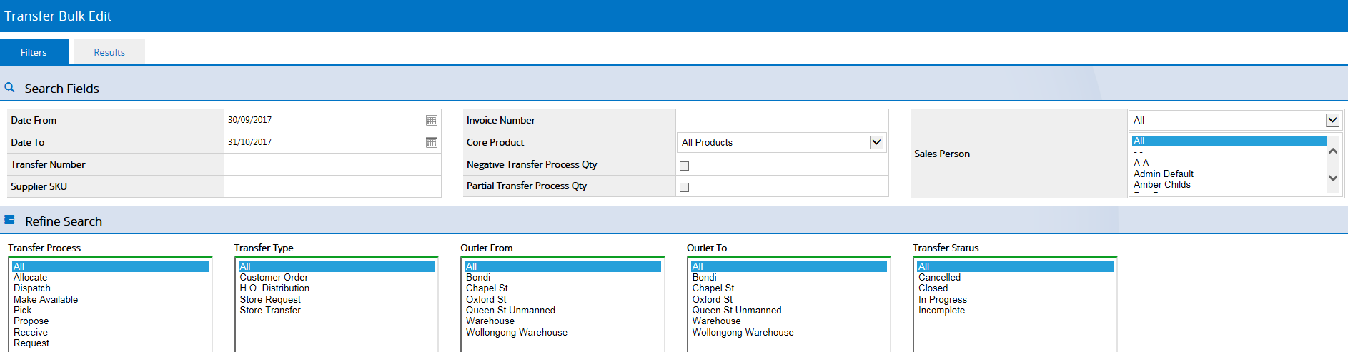Enable Partial Transfer Process Qty checkbox

[684, 187]
